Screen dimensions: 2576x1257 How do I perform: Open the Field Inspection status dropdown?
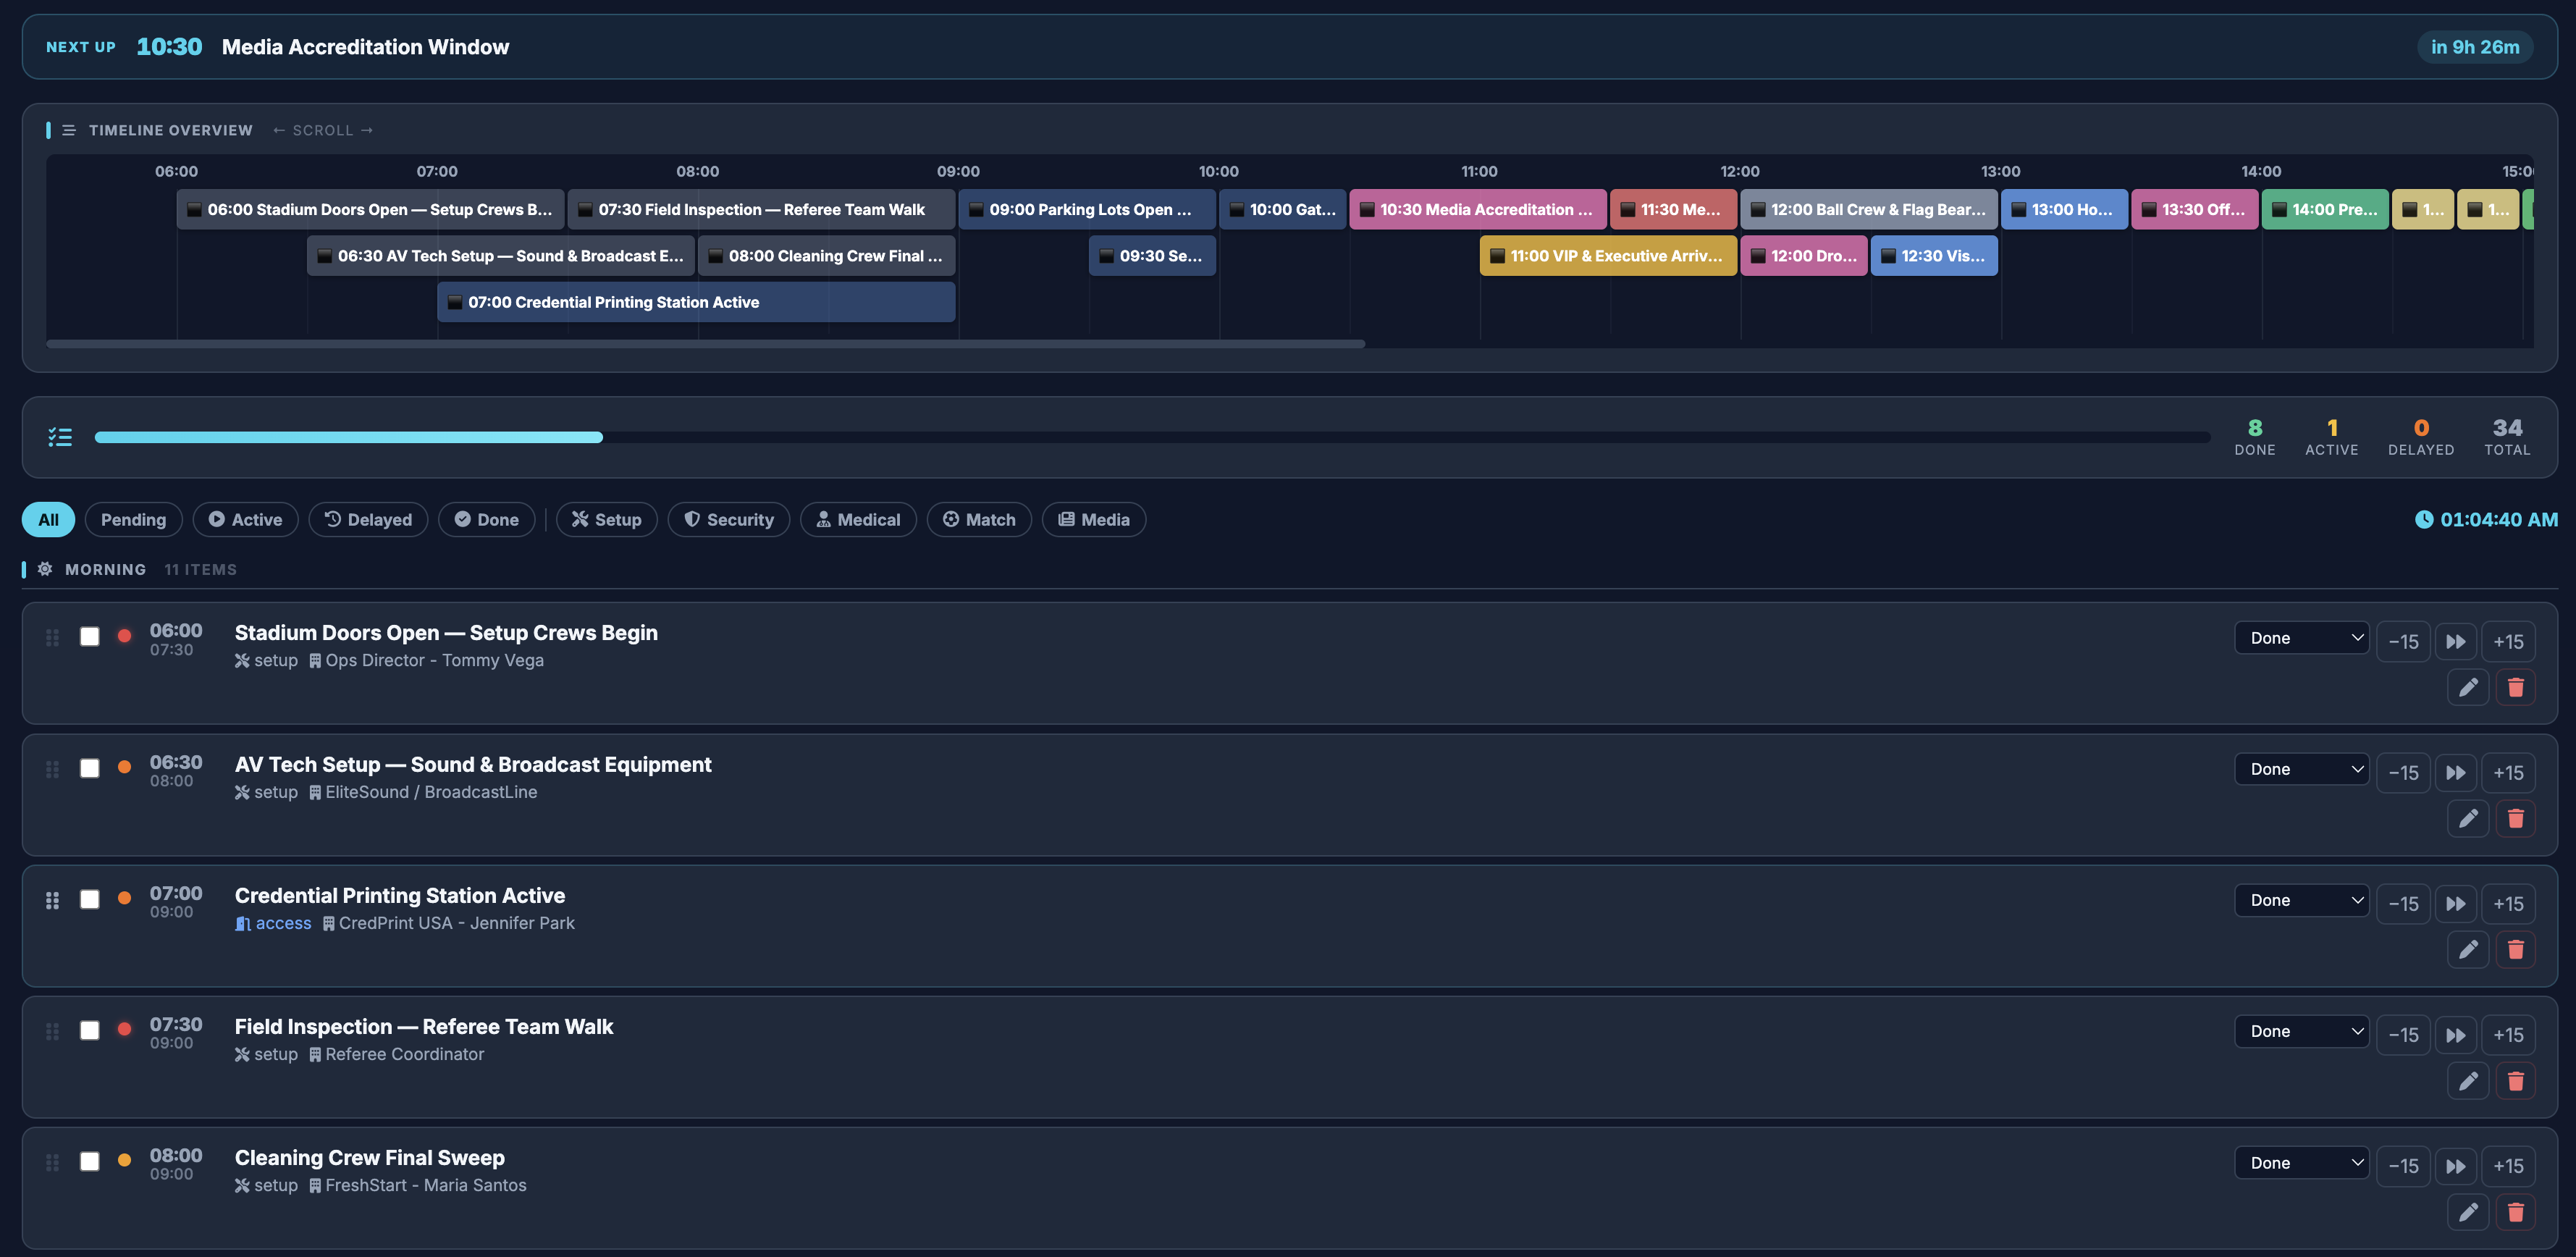coord(2301,1031)
